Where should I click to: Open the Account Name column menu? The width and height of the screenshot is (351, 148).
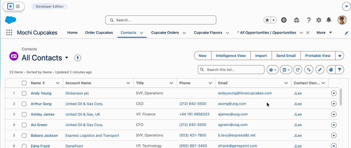pyautogui.click(x=128, y=83)
